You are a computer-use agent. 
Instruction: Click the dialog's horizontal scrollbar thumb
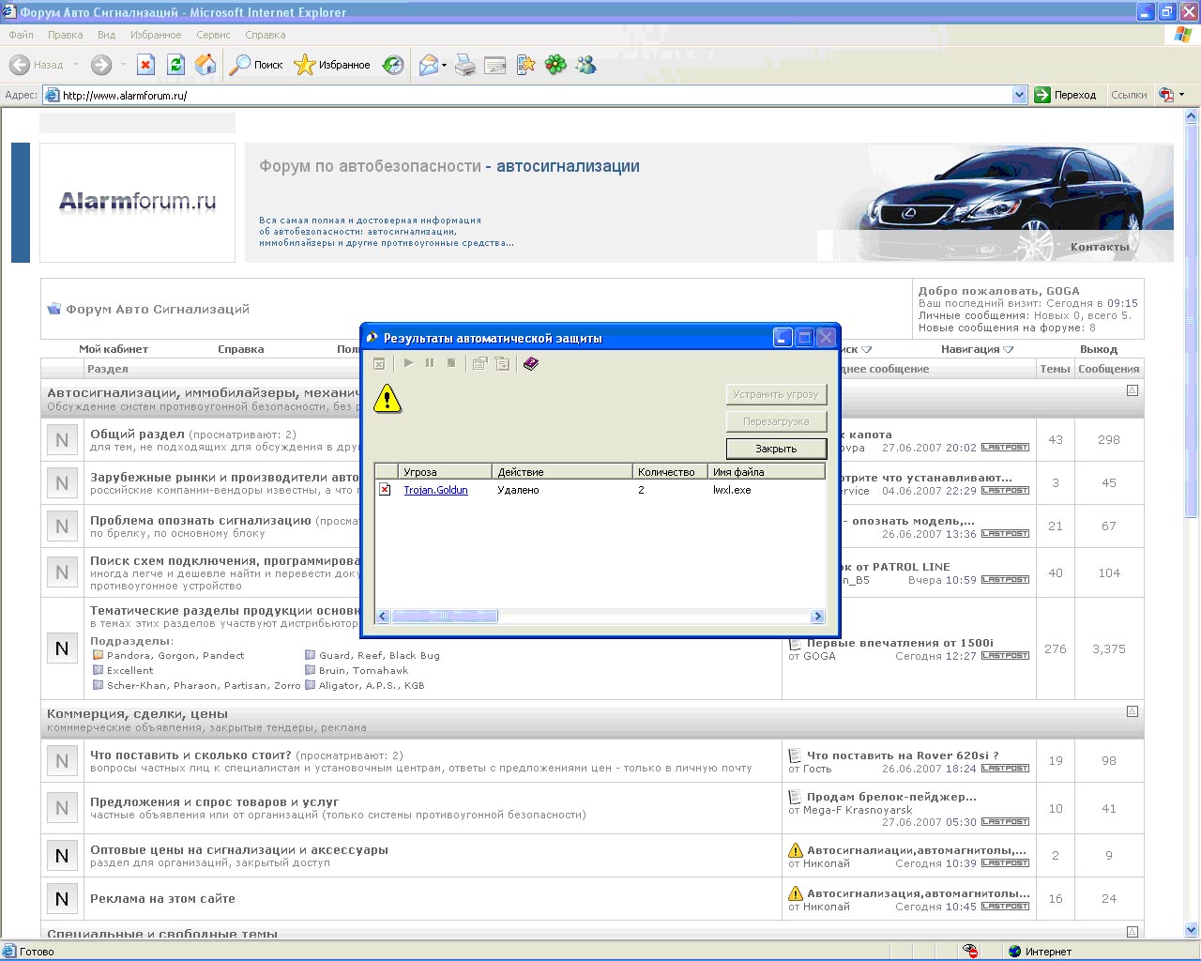444,616
